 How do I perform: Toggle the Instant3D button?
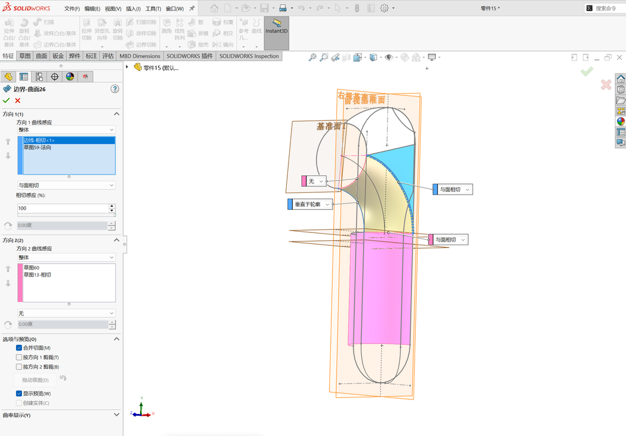coord(276,33)
